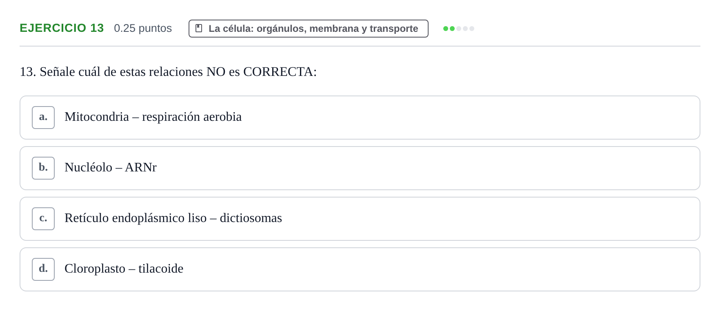This screenshot has height=311, width=720.
Task: Click the second green difficulty dot
Action: 452,29
